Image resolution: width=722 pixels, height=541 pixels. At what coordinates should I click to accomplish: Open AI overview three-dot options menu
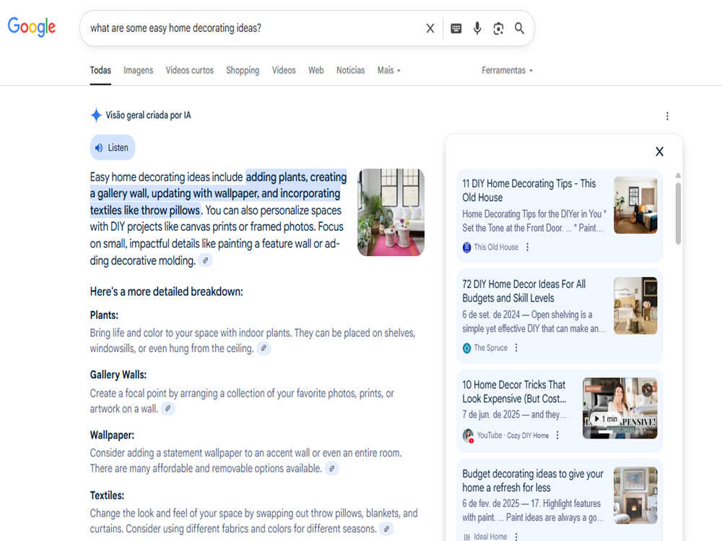click(x=667, y=116)
